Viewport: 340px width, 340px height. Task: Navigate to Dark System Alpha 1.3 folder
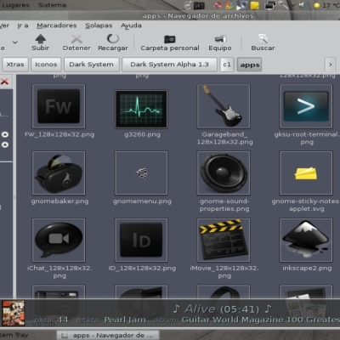pyautogui.click(x=169, y=65)
